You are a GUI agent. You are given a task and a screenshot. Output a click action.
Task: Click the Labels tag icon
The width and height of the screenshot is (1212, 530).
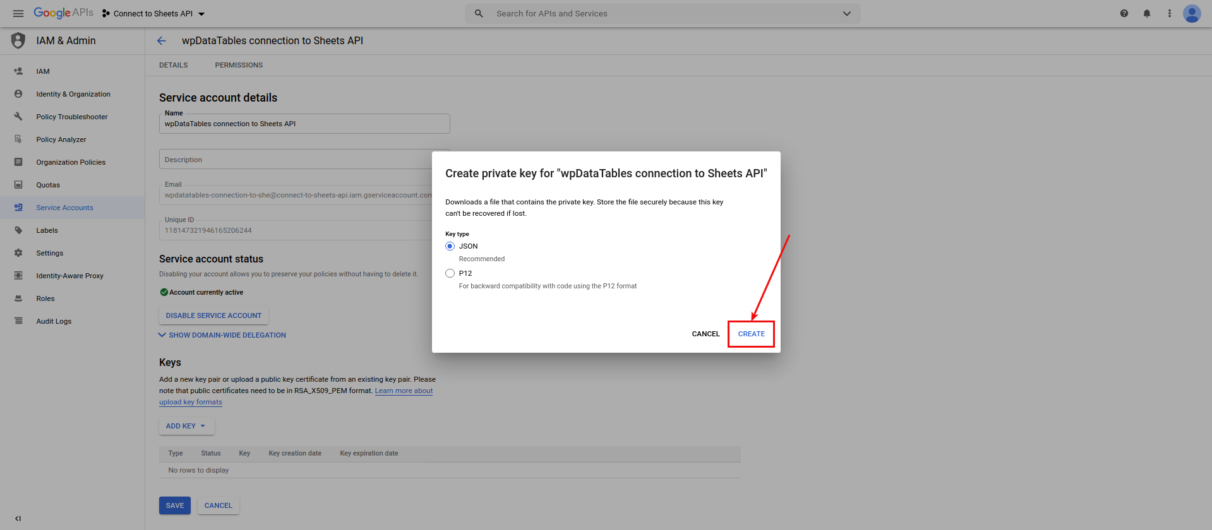tap(18, 230)
